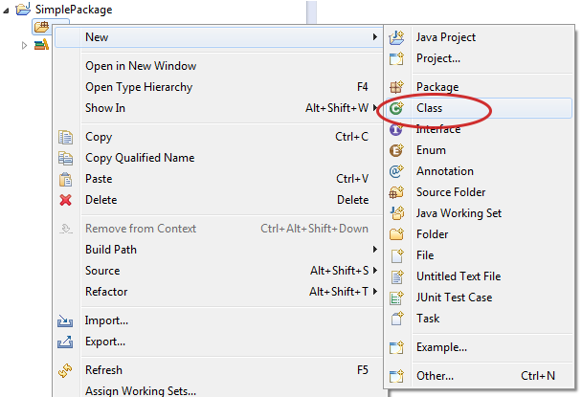
Task: Click the Package icon in New submenu
Action: pyautogui.click(x=396, y=87)
